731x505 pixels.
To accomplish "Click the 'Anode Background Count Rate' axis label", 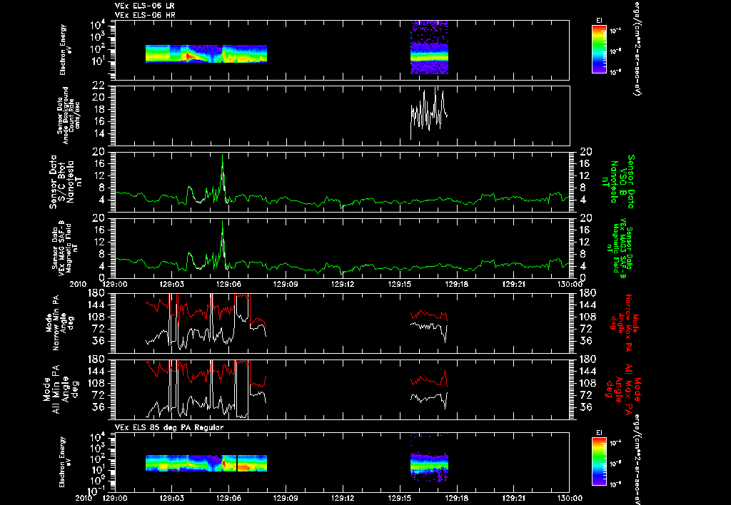I will tap(68, 116).
